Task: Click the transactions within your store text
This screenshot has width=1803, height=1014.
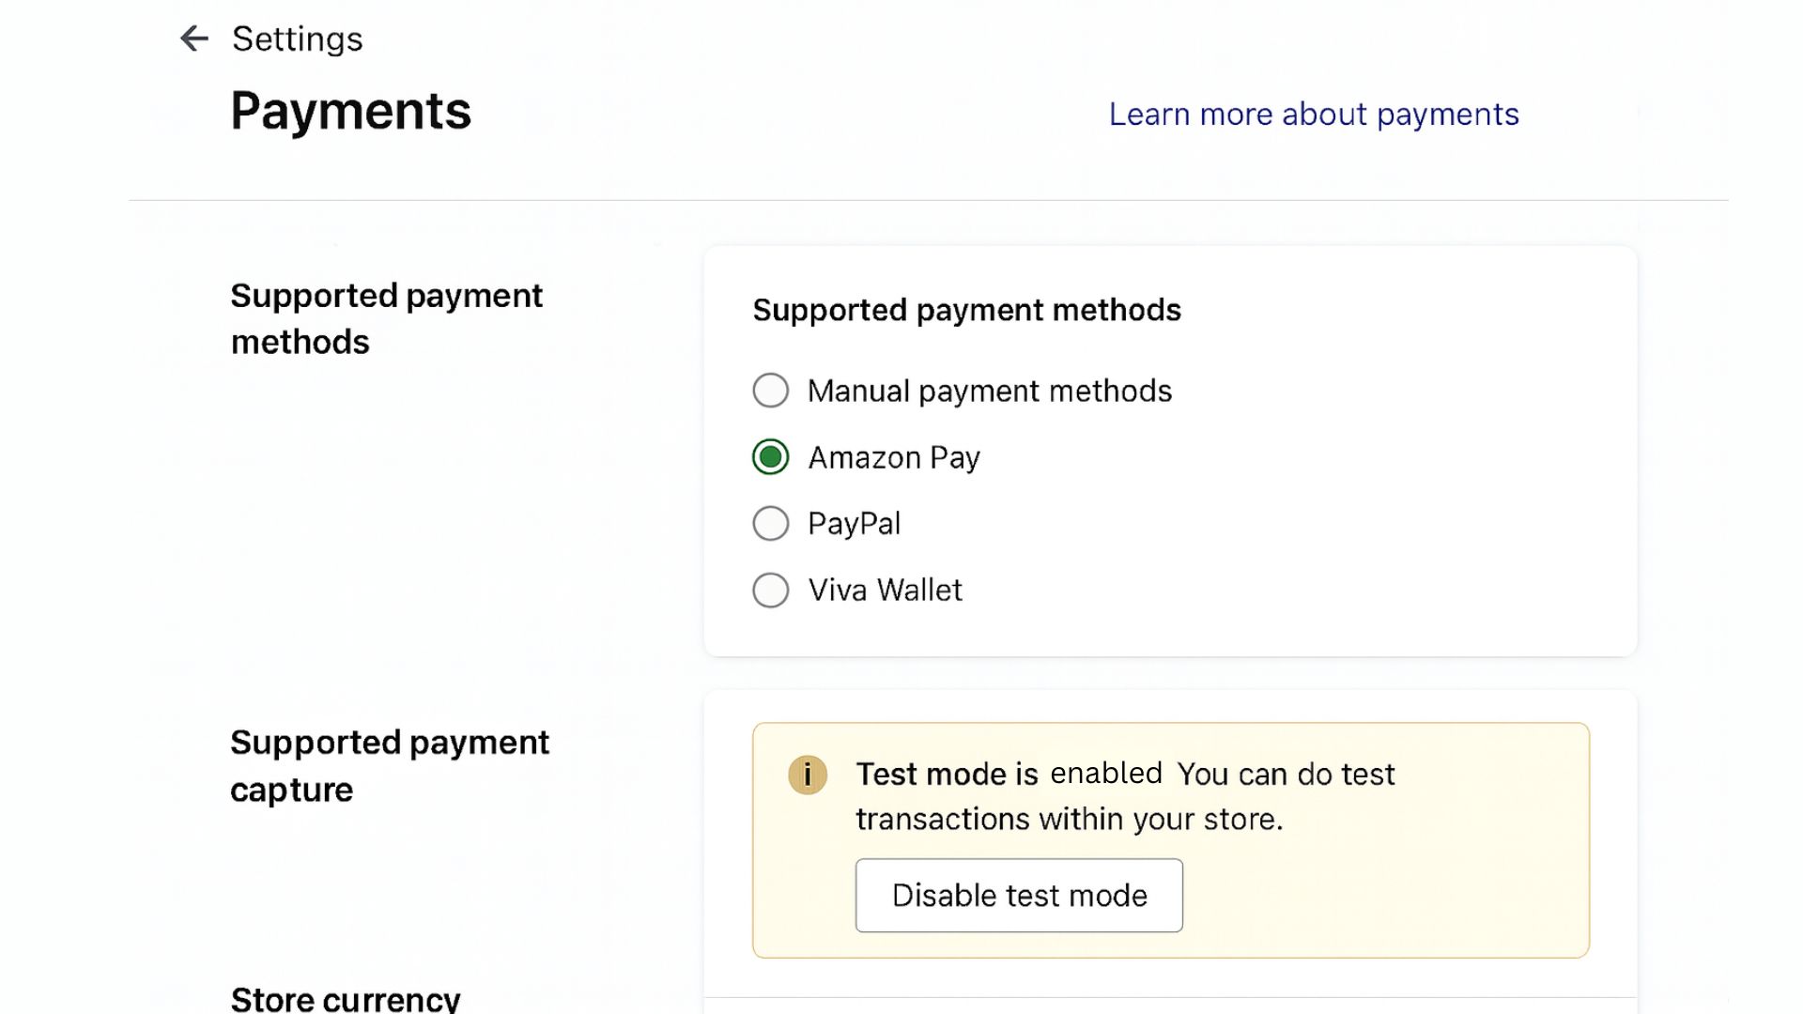Action: 1068,820
